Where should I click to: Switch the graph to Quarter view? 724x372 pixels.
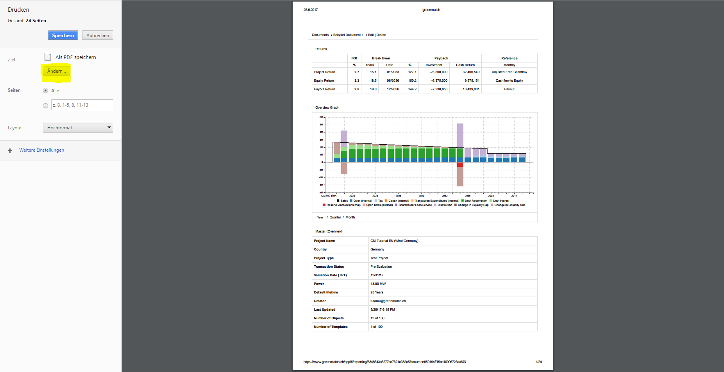[335, 217]
